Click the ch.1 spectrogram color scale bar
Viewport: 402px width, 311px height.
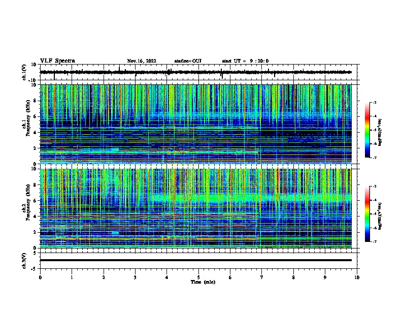click(x=367, y=130)
